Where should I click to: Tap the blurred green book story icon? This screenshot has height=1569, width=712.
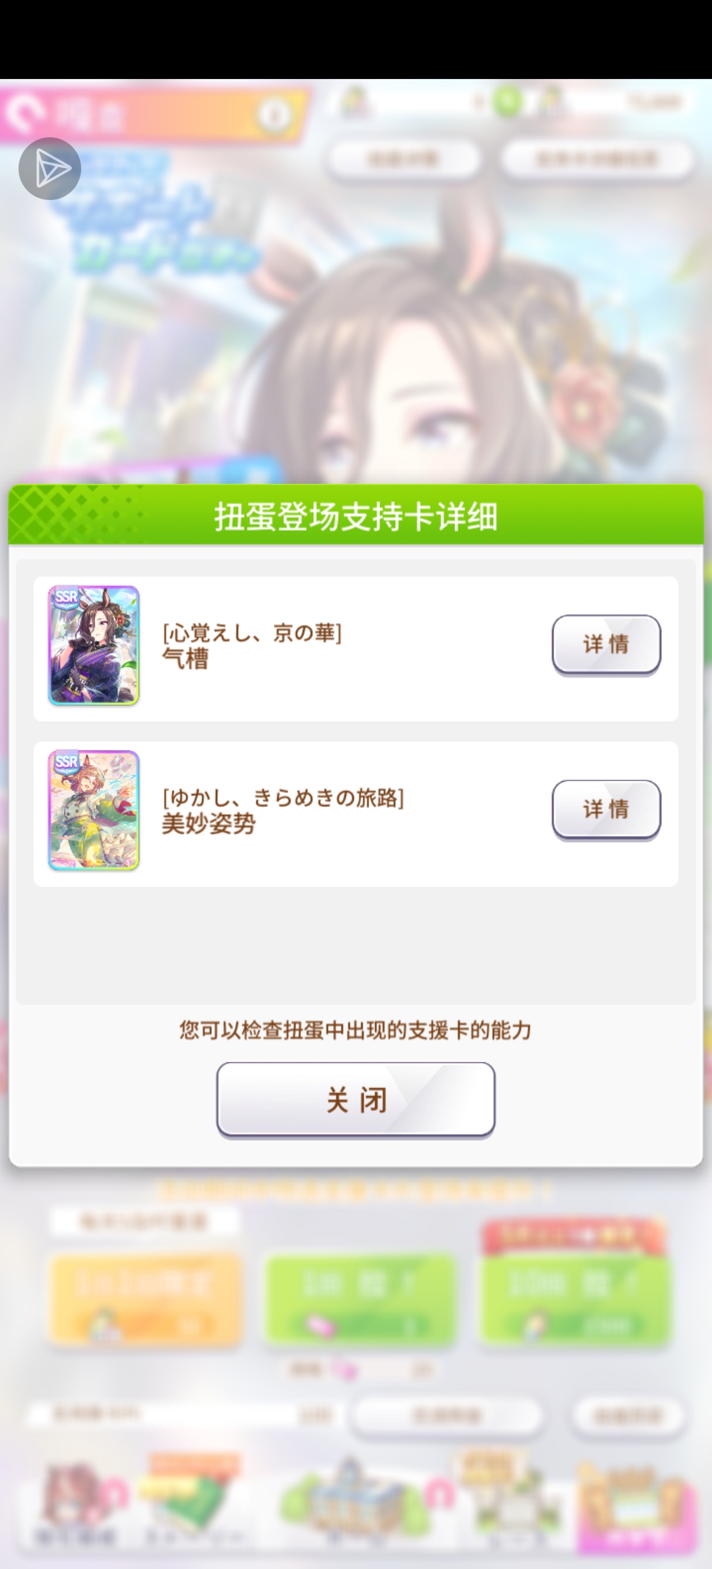coord(195,1498)
